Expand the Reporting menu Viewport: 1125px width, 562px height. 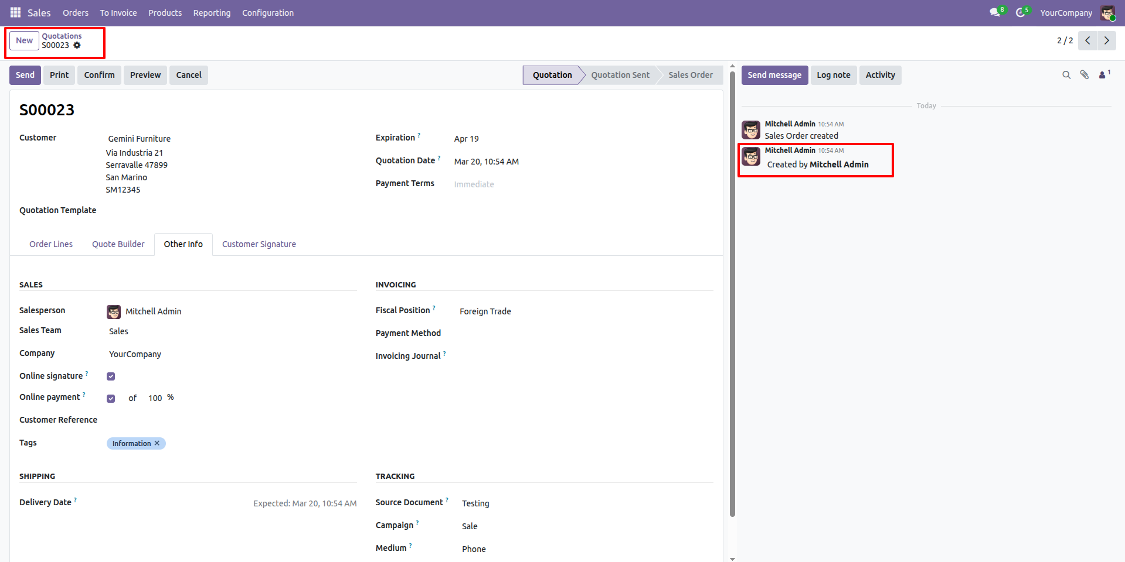(212, 13)
